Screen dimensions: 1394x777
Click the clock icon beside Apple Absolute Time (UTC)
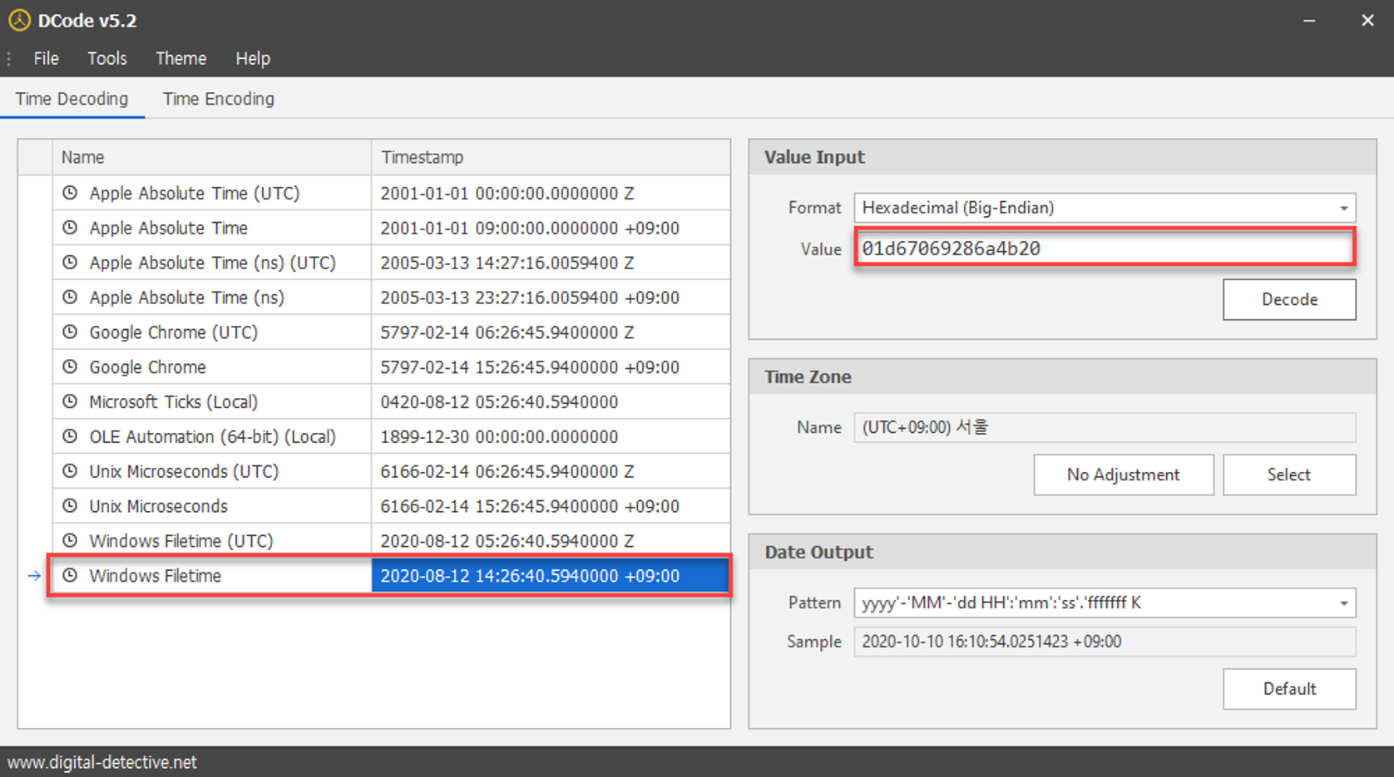[x=70, y=193]
